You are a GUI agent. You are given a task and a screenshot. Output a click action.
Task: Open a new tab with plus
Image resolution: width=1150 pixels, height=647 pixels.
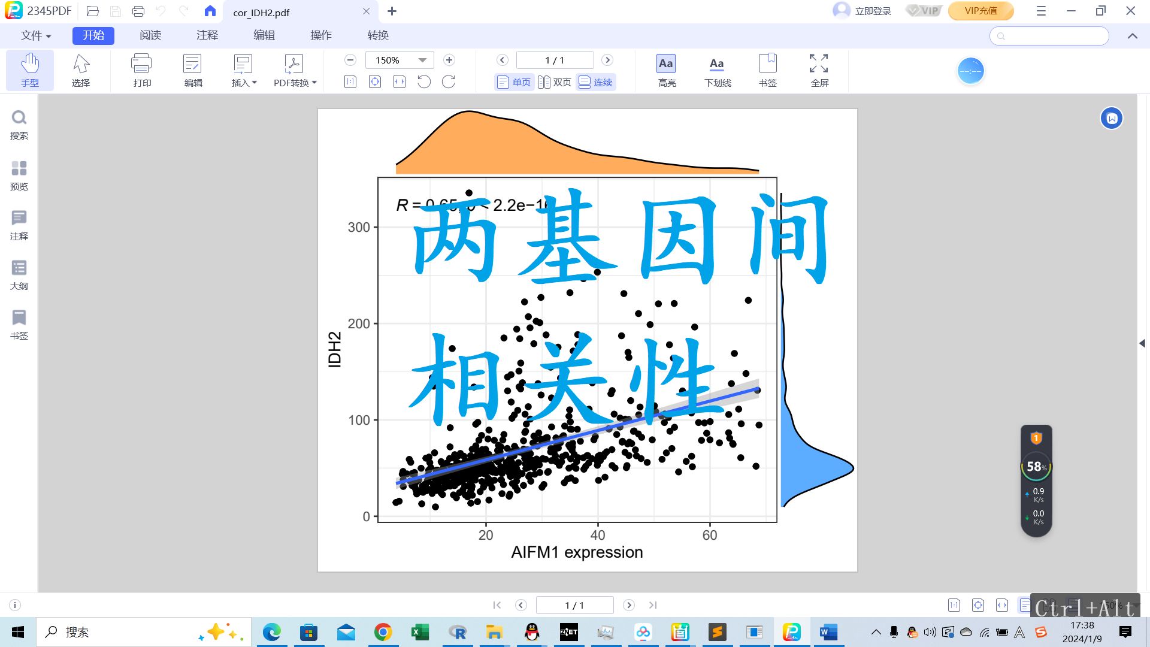click(392, 11)
